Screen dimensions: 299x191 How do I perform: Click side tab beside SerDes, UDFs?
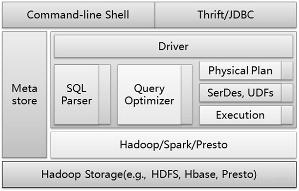pos(287,93)
